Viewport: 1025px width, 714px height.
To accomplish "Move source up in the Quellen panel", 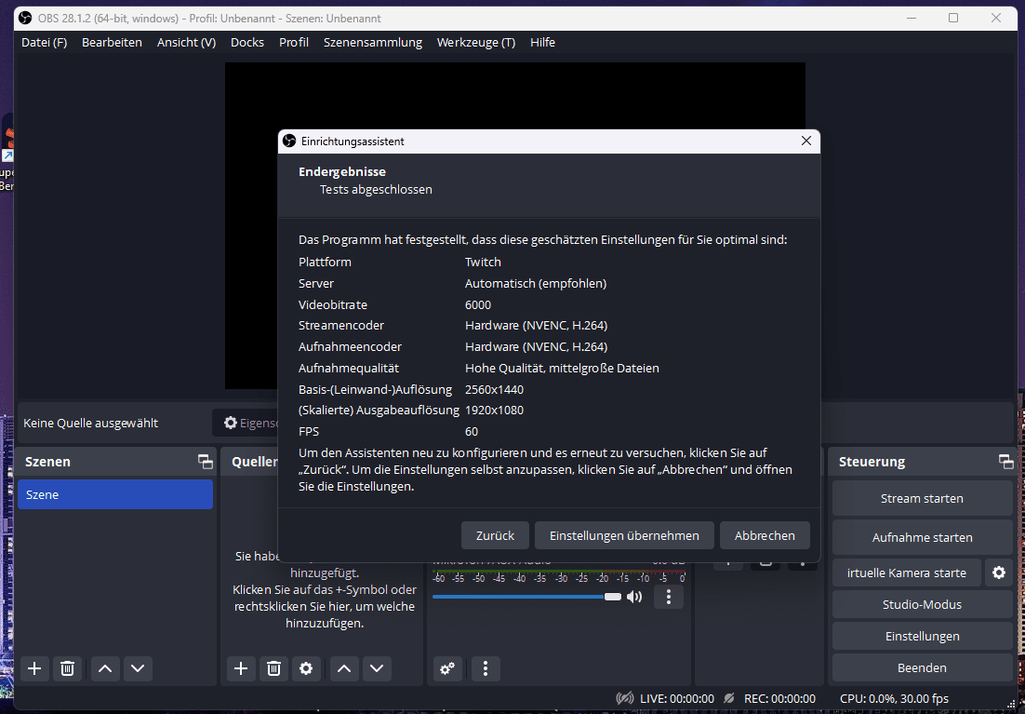I will click(344, 668).
